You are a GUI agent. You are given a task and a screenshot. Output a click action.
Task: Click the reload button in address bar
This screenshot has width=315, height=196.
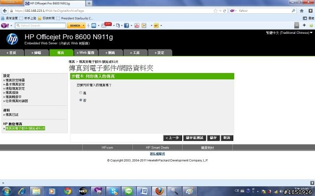224,11
